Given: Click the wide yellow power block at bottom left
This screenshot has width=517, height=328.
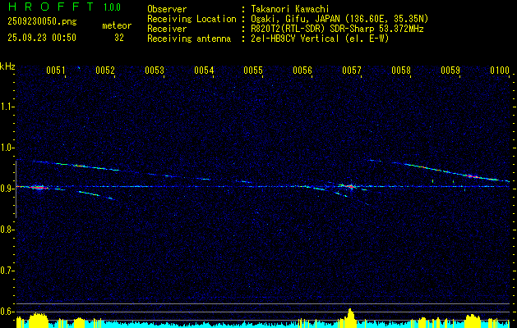Looking at the screenshot, I should 39,320.
